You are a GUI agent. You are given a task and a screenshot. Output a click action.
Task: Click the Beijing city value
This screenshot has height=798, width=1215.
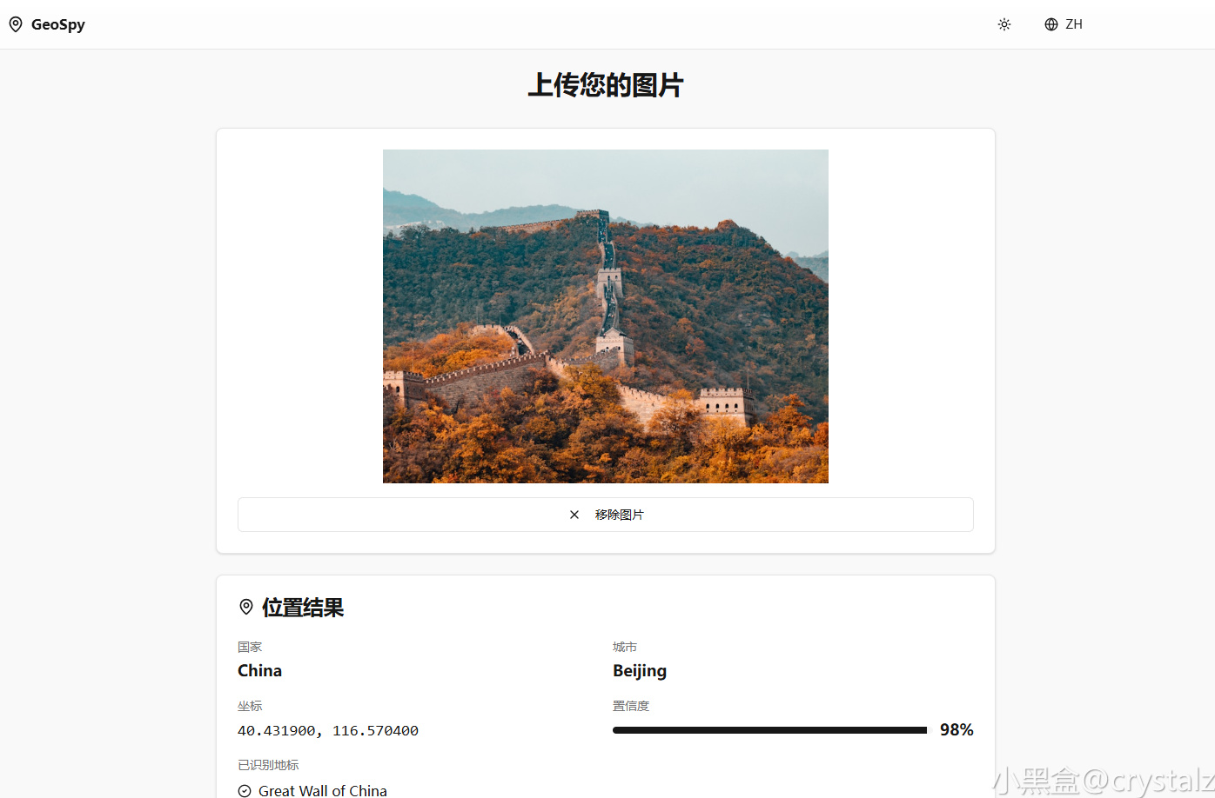point(640,671)
